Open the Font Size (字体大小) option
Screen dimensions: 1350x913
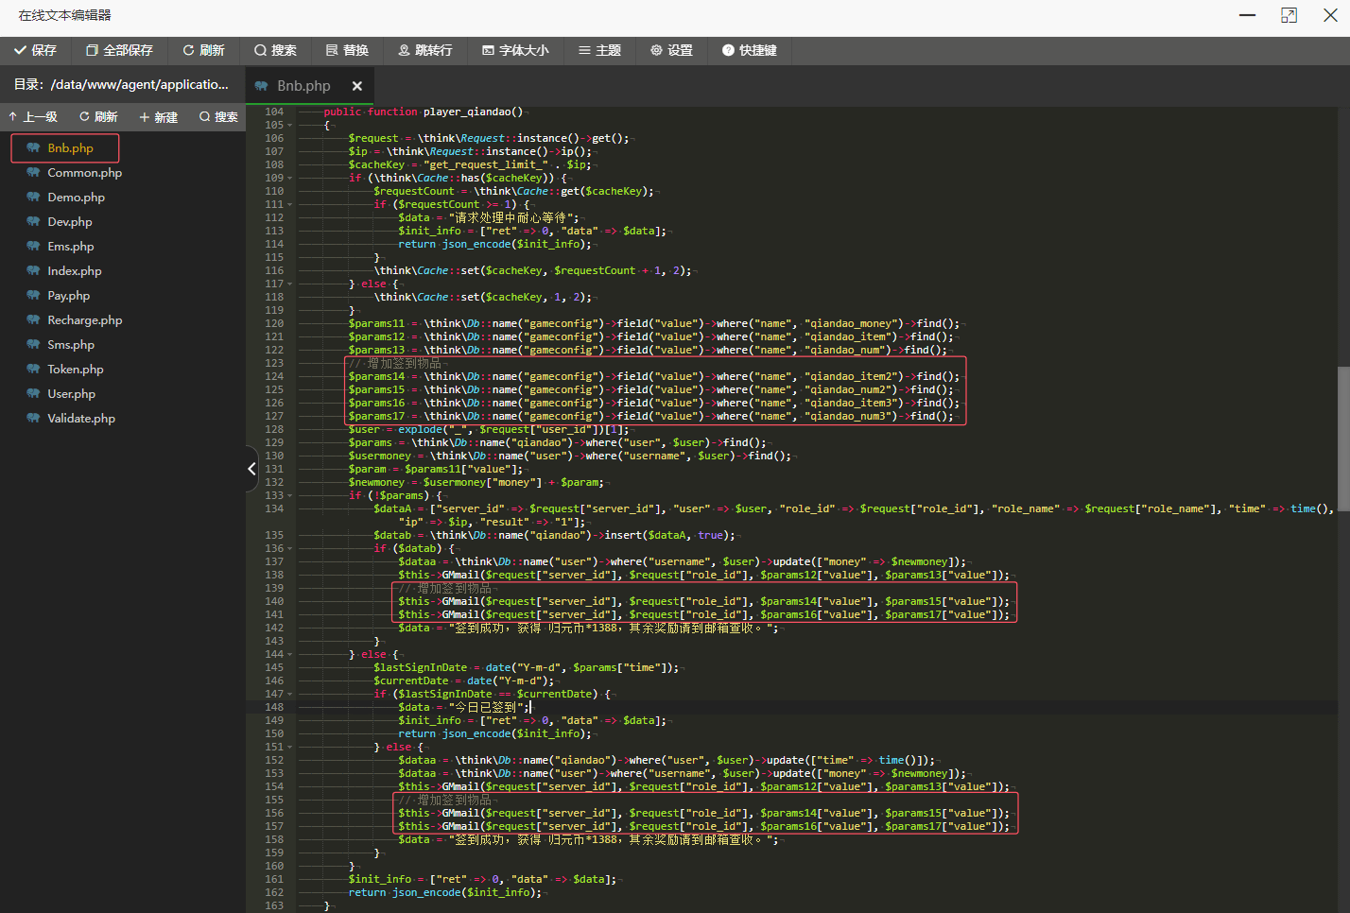515,50
